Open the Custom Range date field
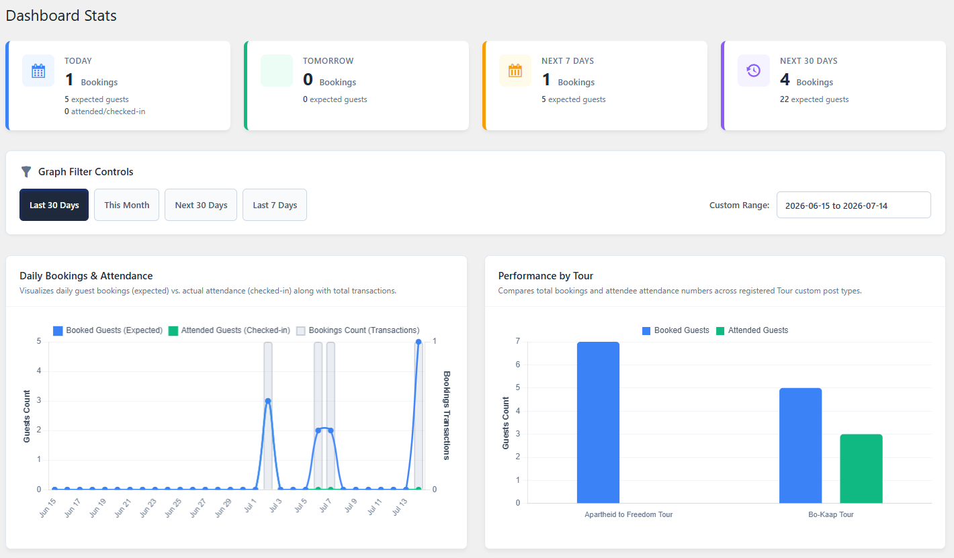The height and width of the screenshot is (558, 954). point(854,205)
